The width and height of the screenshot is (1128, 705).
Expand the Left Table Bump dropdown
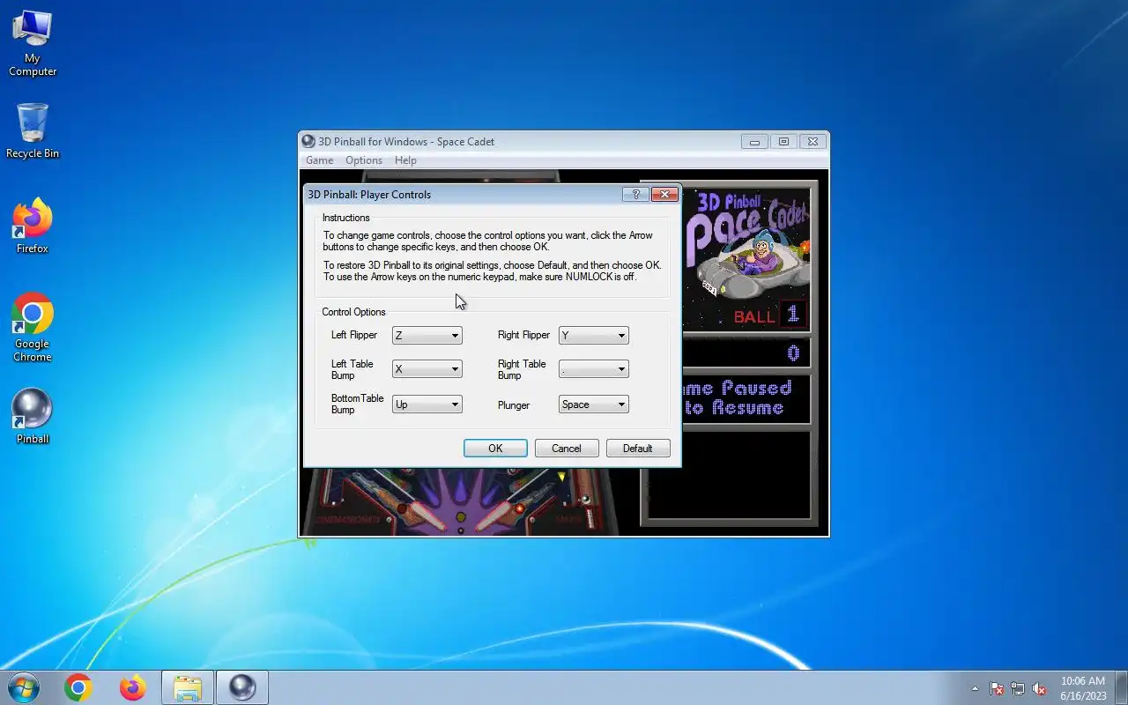tap(427, 369)
